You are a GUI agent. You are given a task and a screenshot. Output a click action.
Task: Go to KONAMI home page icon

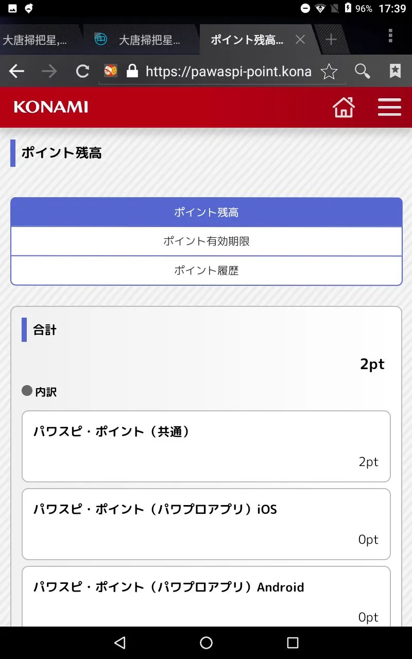tap(344, 107)
